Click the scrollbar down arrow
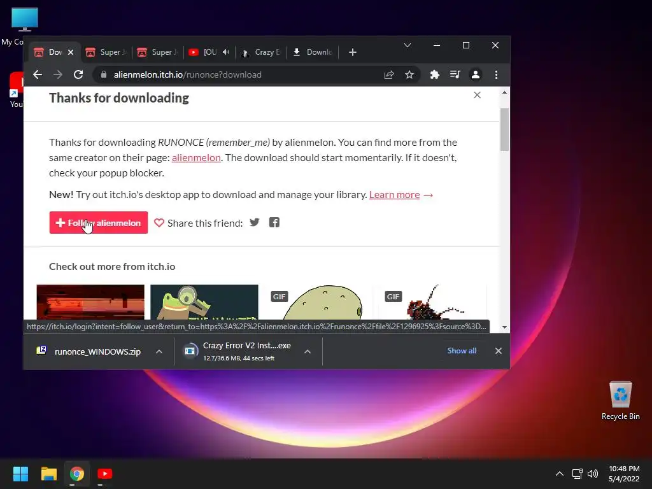 (504, 327)
